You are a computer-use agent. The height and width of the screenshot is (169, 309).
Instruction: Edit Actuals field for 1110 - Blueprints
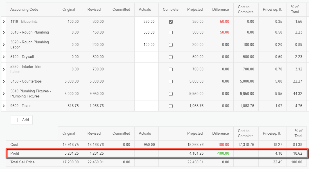coord(146,22)
